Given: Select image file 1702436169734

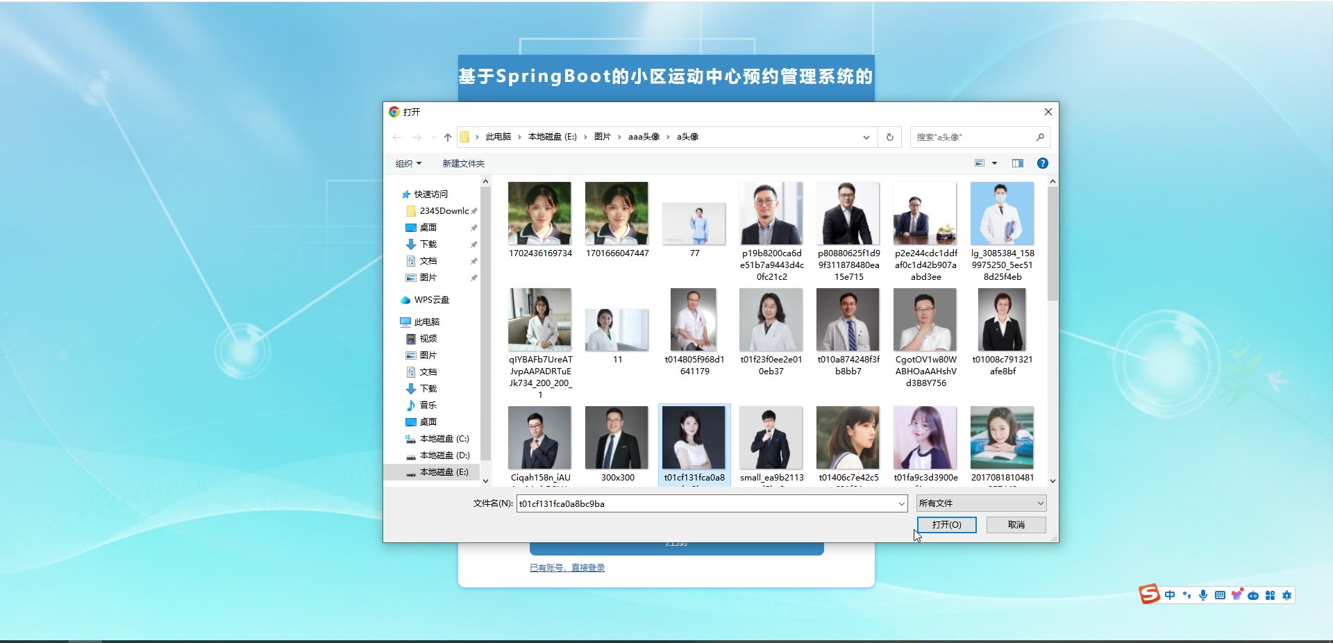Looking at the screenshot, I should [x=539, y=213].
